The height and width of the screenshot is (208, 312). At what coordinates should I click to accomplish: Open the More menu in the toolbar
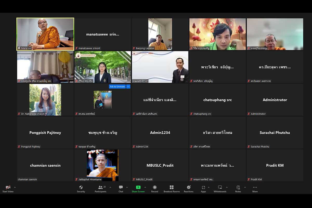pos(255,189)
